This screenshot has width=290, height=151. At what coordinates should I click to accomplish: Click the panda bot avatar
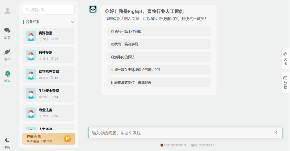click(x=93, y=9)
